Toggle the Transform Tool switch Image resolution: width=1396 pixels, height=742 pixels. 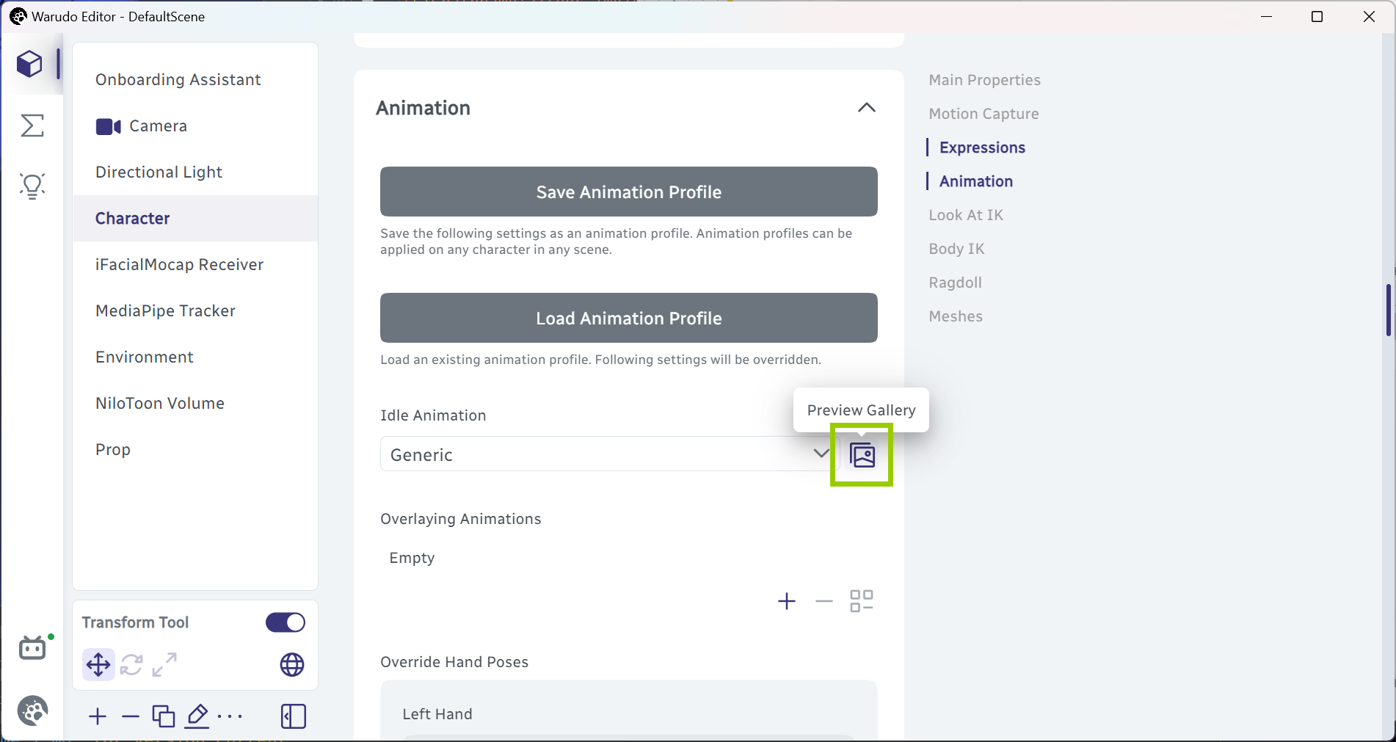click(286, 622)
